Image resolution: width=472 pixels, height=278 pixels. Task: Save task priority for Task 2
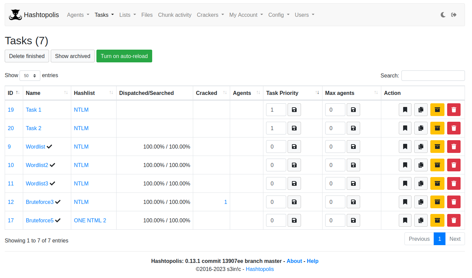[294, 128]
